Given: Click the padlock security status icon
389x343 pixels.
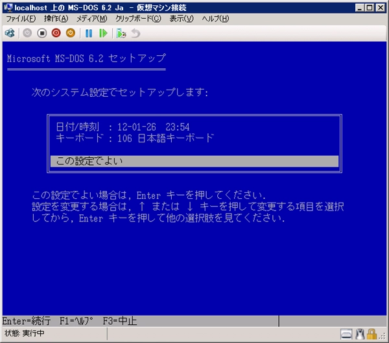Looking at the screenshot, I should point(371,334).
